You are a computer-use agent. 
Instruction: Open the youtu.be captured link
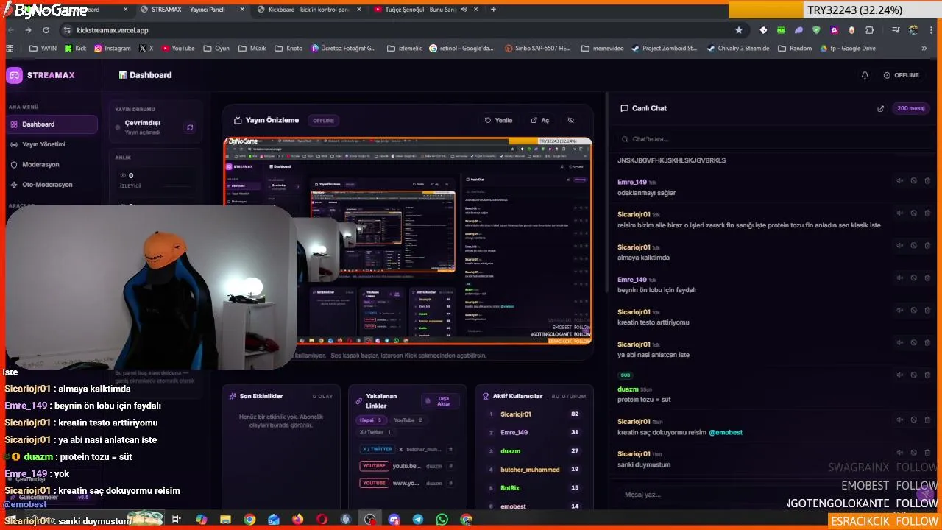pos(408,466)
